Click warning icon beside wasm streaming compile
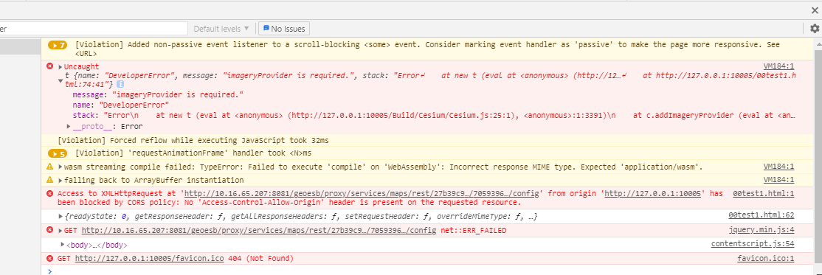 50,167
